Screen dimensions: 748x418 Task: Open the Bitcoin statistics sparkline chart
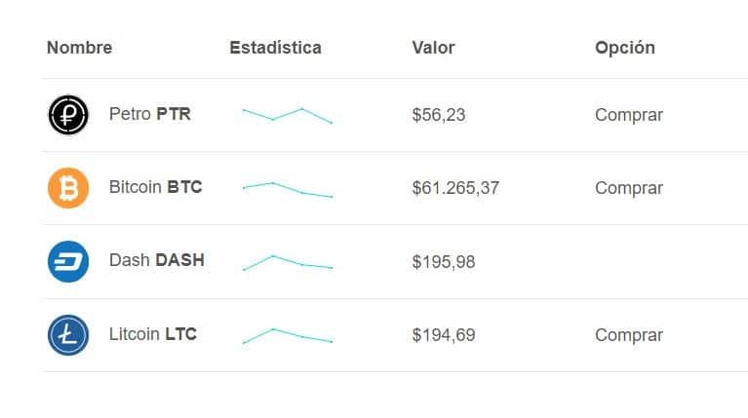click(288, 189)
